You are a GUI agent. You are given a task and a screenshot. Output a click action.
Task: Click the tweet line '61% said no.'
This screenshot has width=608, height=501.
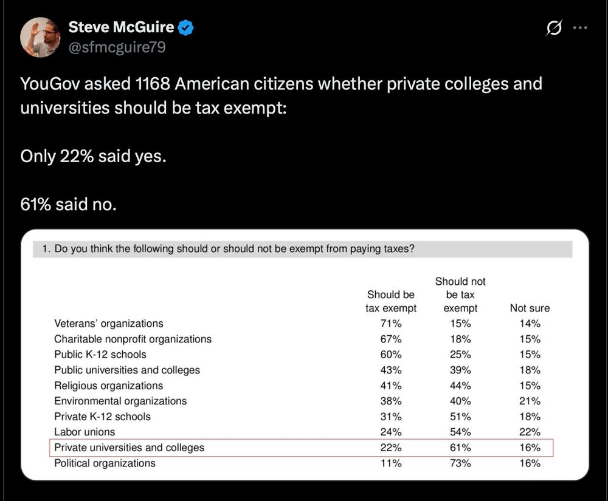click(68, 205)
